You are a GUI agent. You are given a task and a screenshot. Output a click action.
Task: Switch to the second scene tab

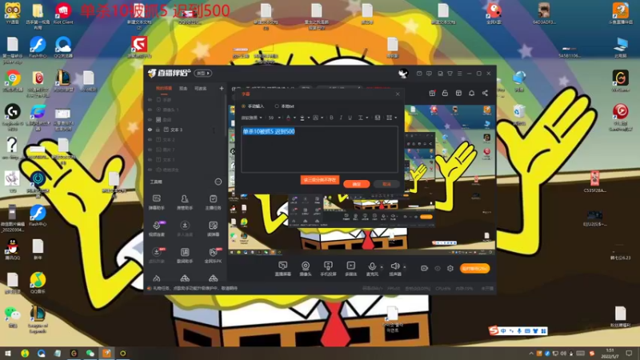pos(183,88)
